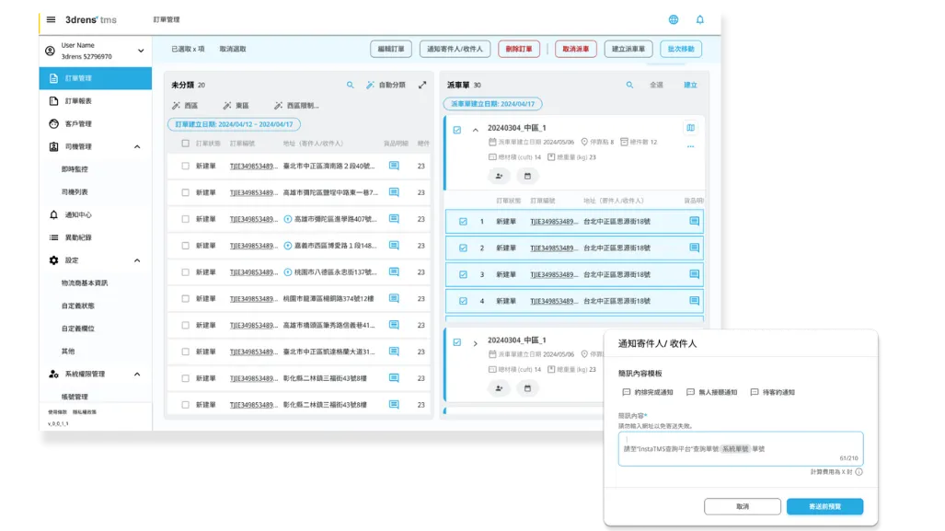Check the 濟南路 2 段40號 order row
The height and width of the screenshot is (531, 945).
point(186,166)
